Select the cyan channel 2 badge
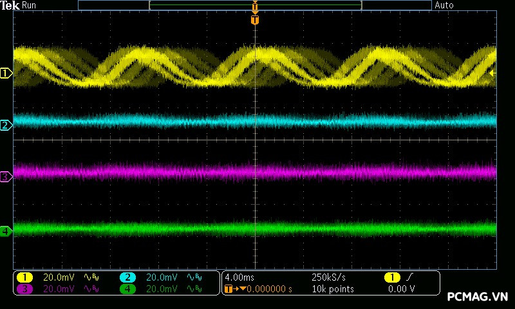Viewport: 515px width, 309px height. coord(127,277)
